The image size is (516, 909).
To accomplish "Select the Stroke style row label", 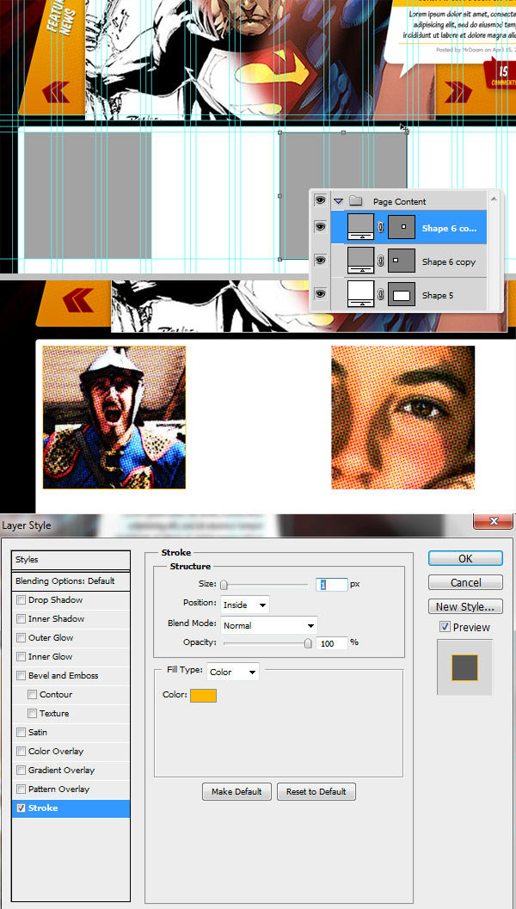I will (43, 808).
